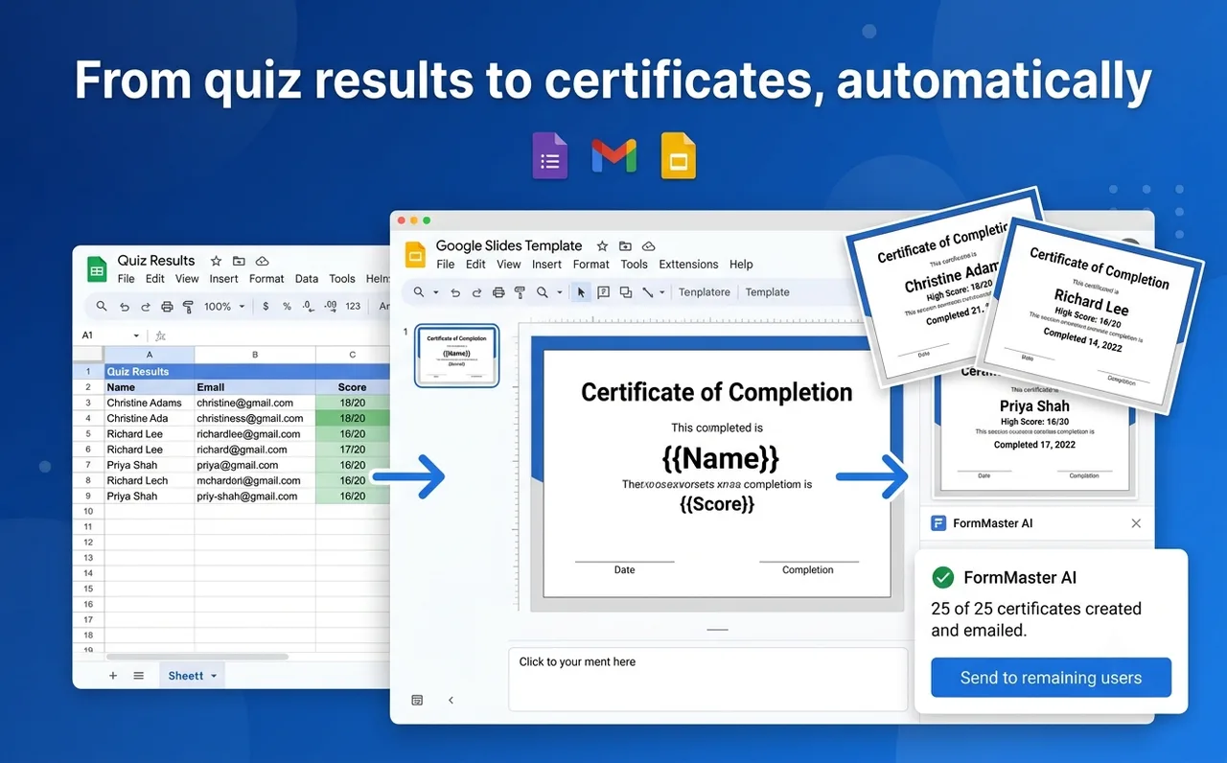Apply currency format with the dollar icon
This screenshot has height=763, width=1227.
click(265, 307)
